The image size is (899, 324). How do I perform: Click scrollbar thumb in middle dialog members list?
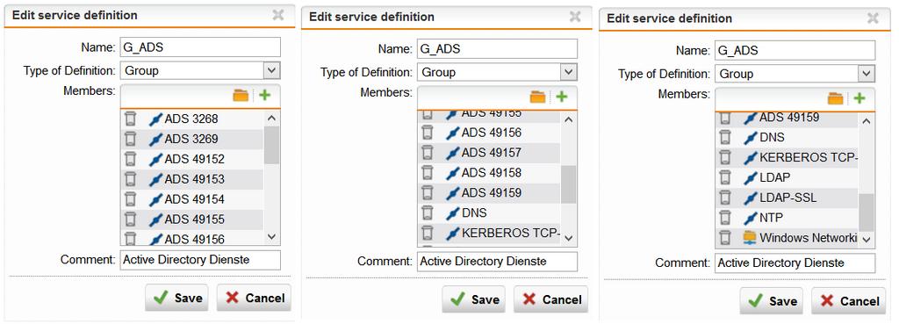pos(569,184)
